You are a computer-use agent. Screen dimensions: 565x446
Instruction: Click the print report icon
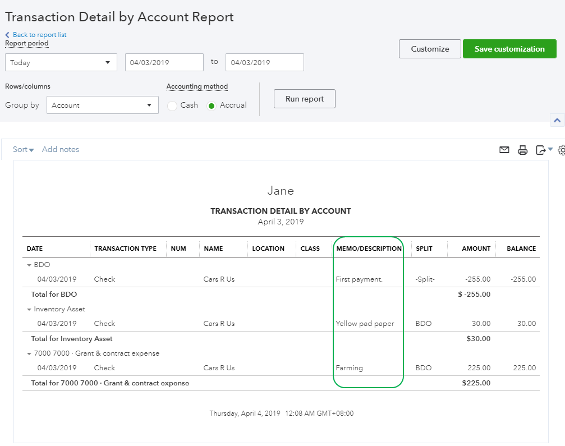(522, 150)
